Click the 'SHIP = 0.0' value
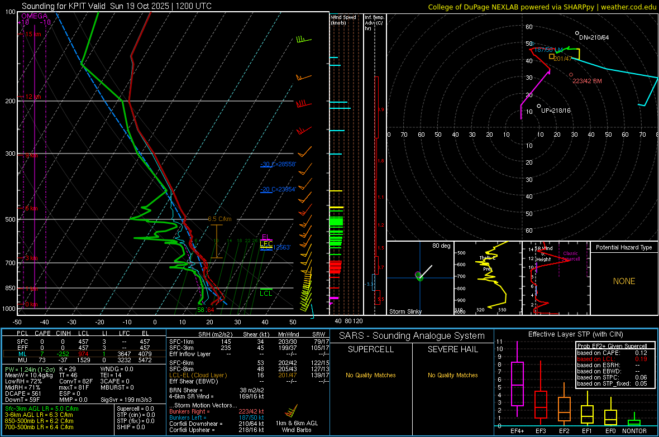This screenshot has height=437, width=659. pos(131,428)
